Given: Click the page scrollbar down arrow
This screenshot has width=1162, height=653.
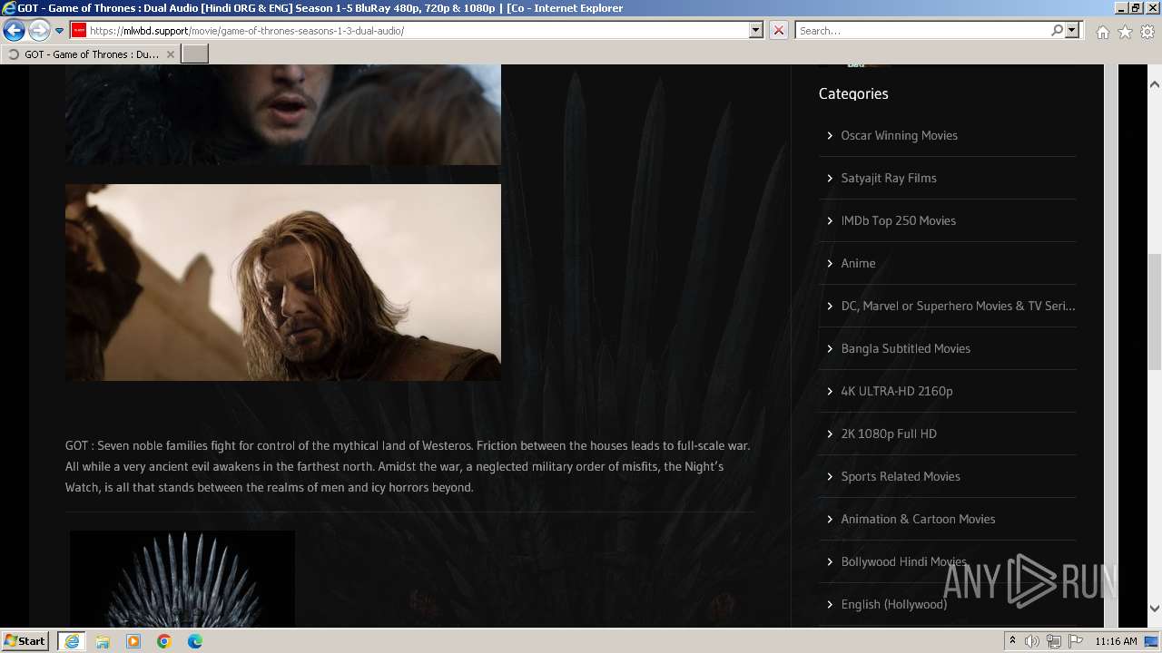Looking at the screenshot, I should [1155, 609].
